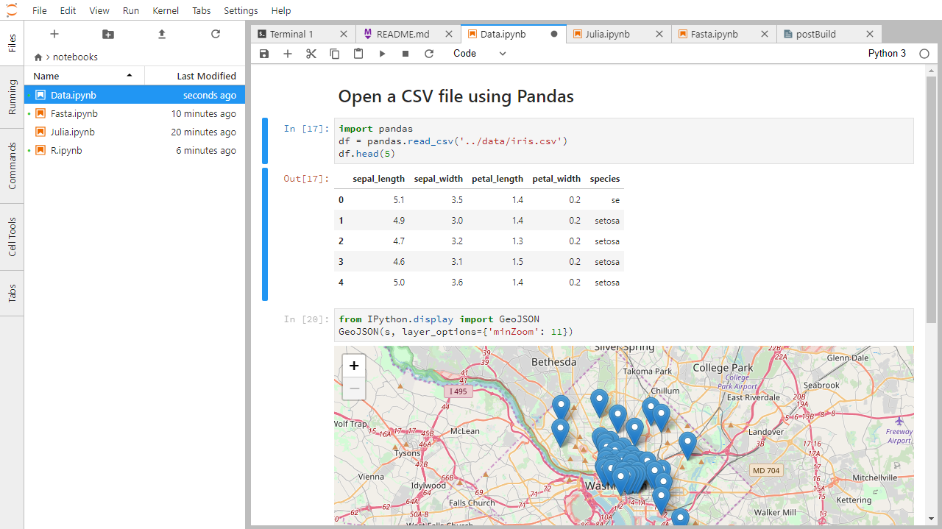Save the Data.ipynb notebook

point(263,53)
